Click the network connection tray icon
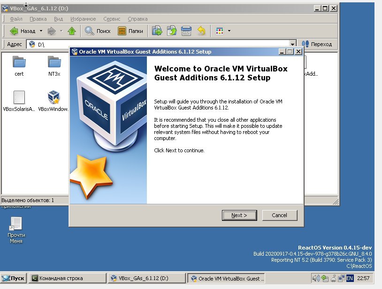 tap(341, 278)
